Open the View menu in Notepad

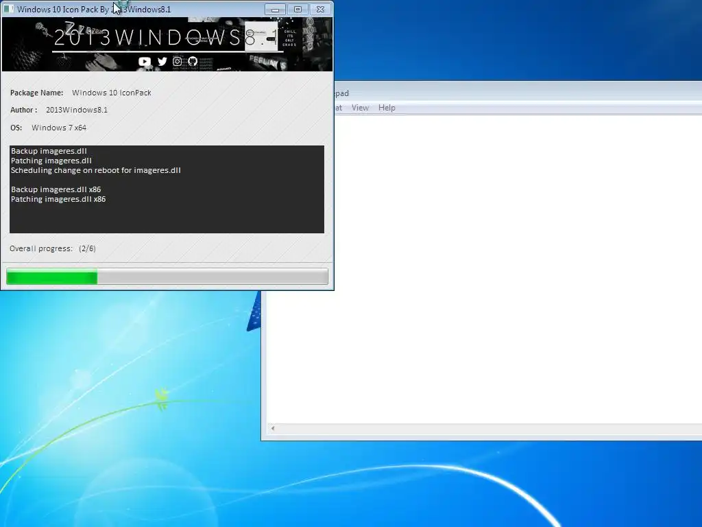tap(360, 108)
